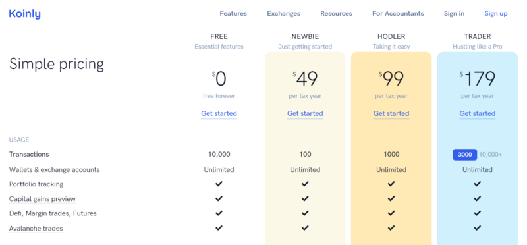Open the Koinly logo home link

[24, 14]
